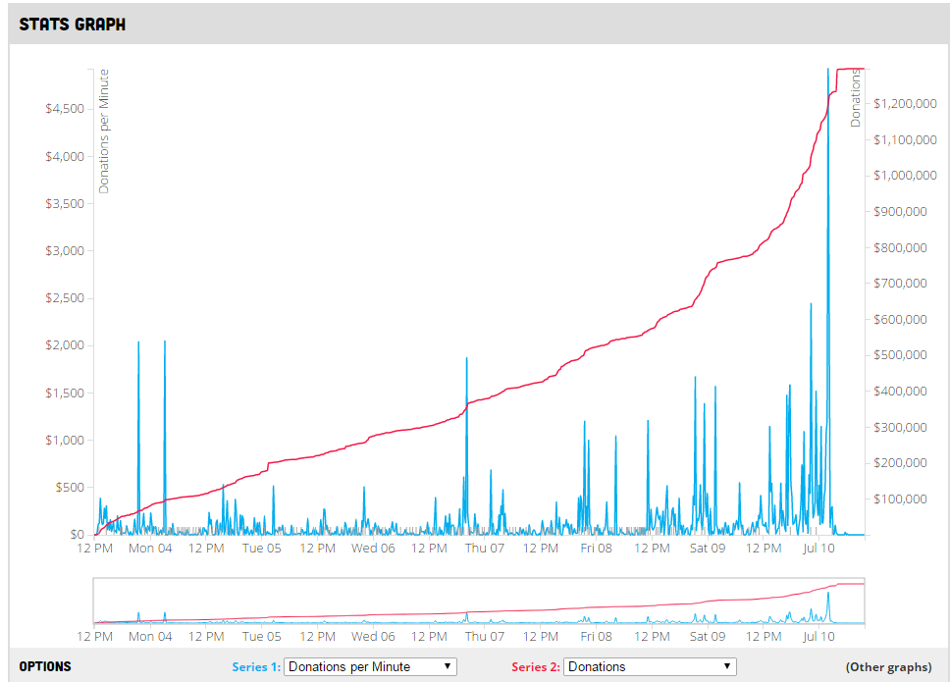This screenshot has width=950, height=682.
Task: Open the Series 2 Donations dropdown
Action: point(650,667)
